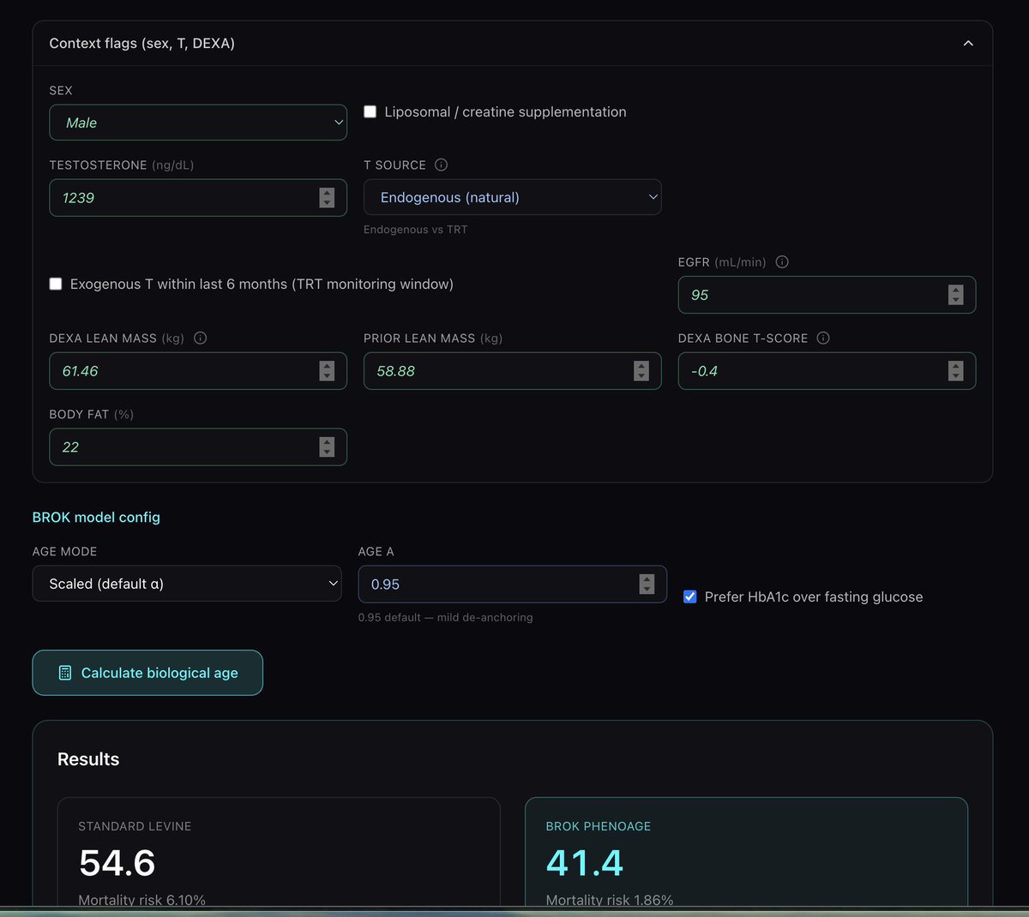
Task: Click the STANDARD LEVINE card label
Action: click(x=135, y=826)
